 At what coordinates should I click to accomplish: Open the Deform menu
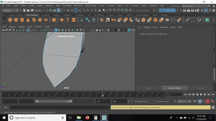click(120, 6)
